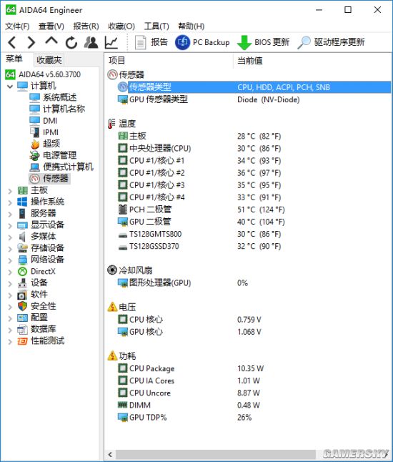The height and width of the screenshot is (462, 393).
Task: Click the BIOS 更新 toolbar button
Action: point(263,42)
